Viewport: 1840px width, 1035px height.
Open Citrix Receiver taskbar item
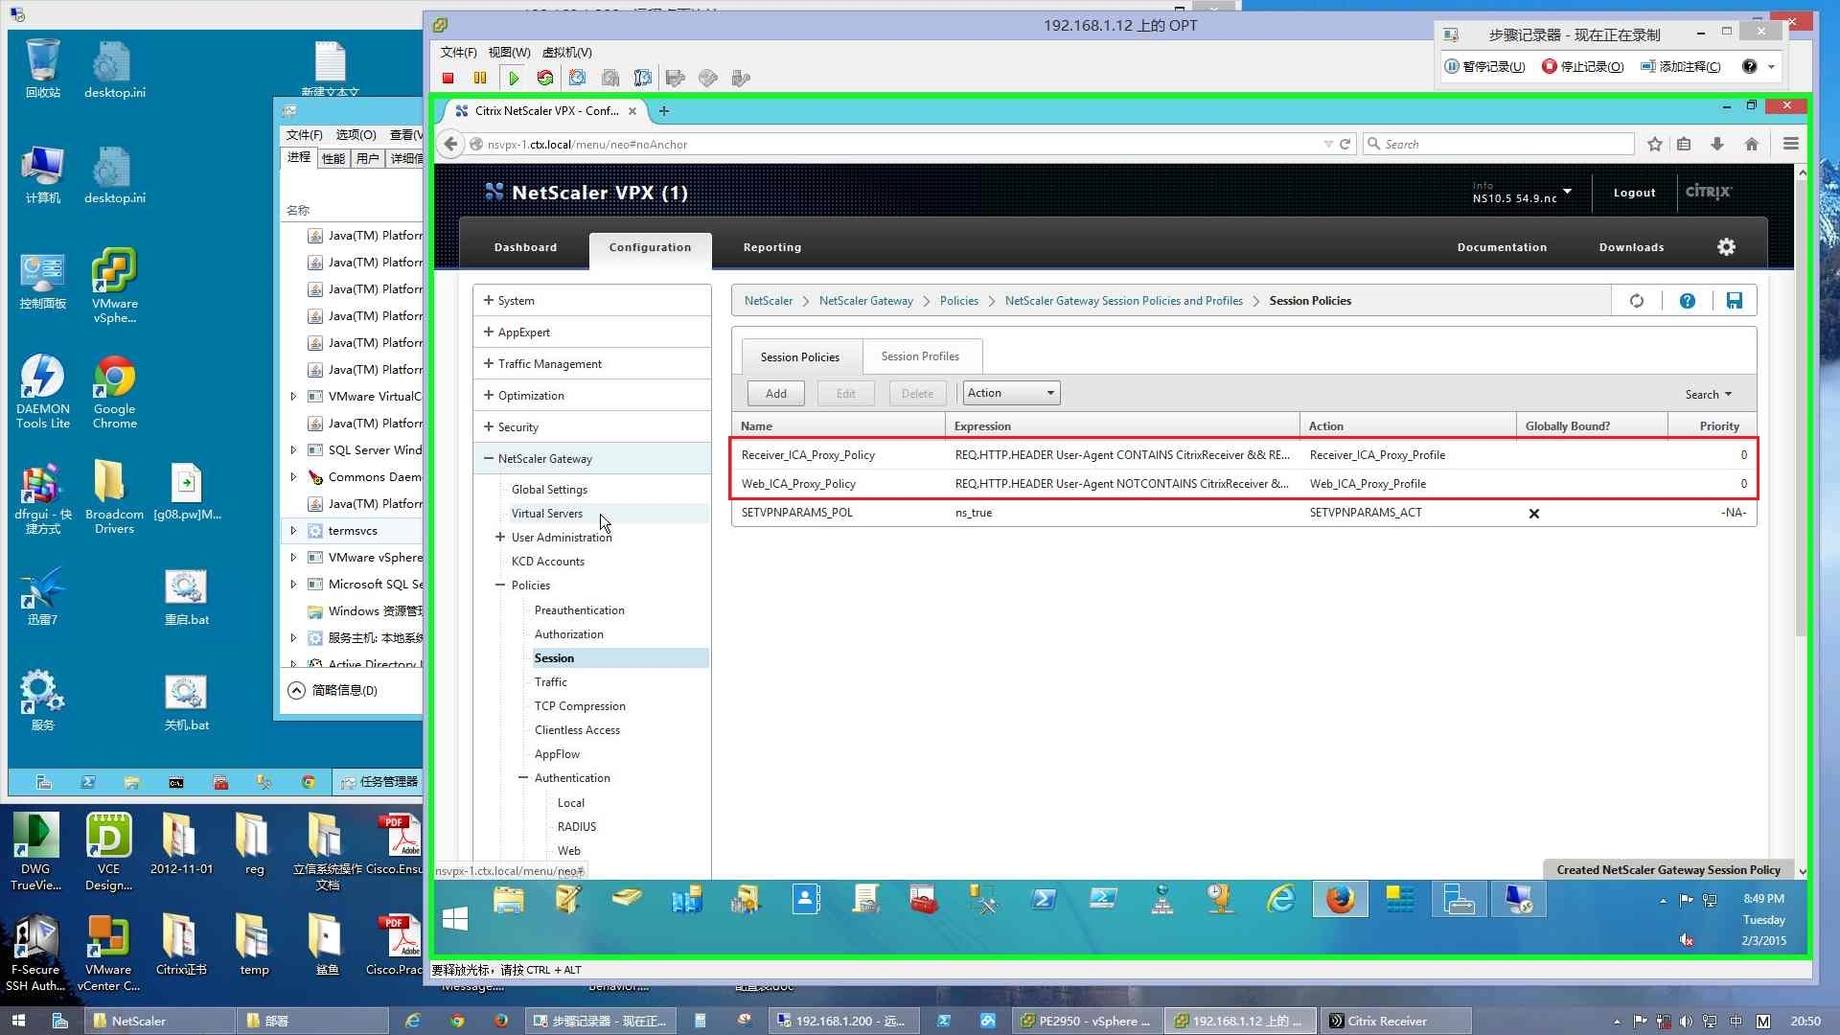click(x=1394, y=1022)
